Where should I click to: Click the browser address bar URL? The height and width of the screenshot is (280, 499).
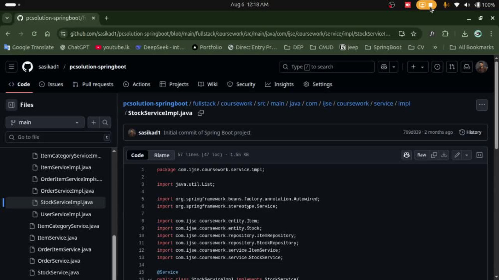pos(230,34)
